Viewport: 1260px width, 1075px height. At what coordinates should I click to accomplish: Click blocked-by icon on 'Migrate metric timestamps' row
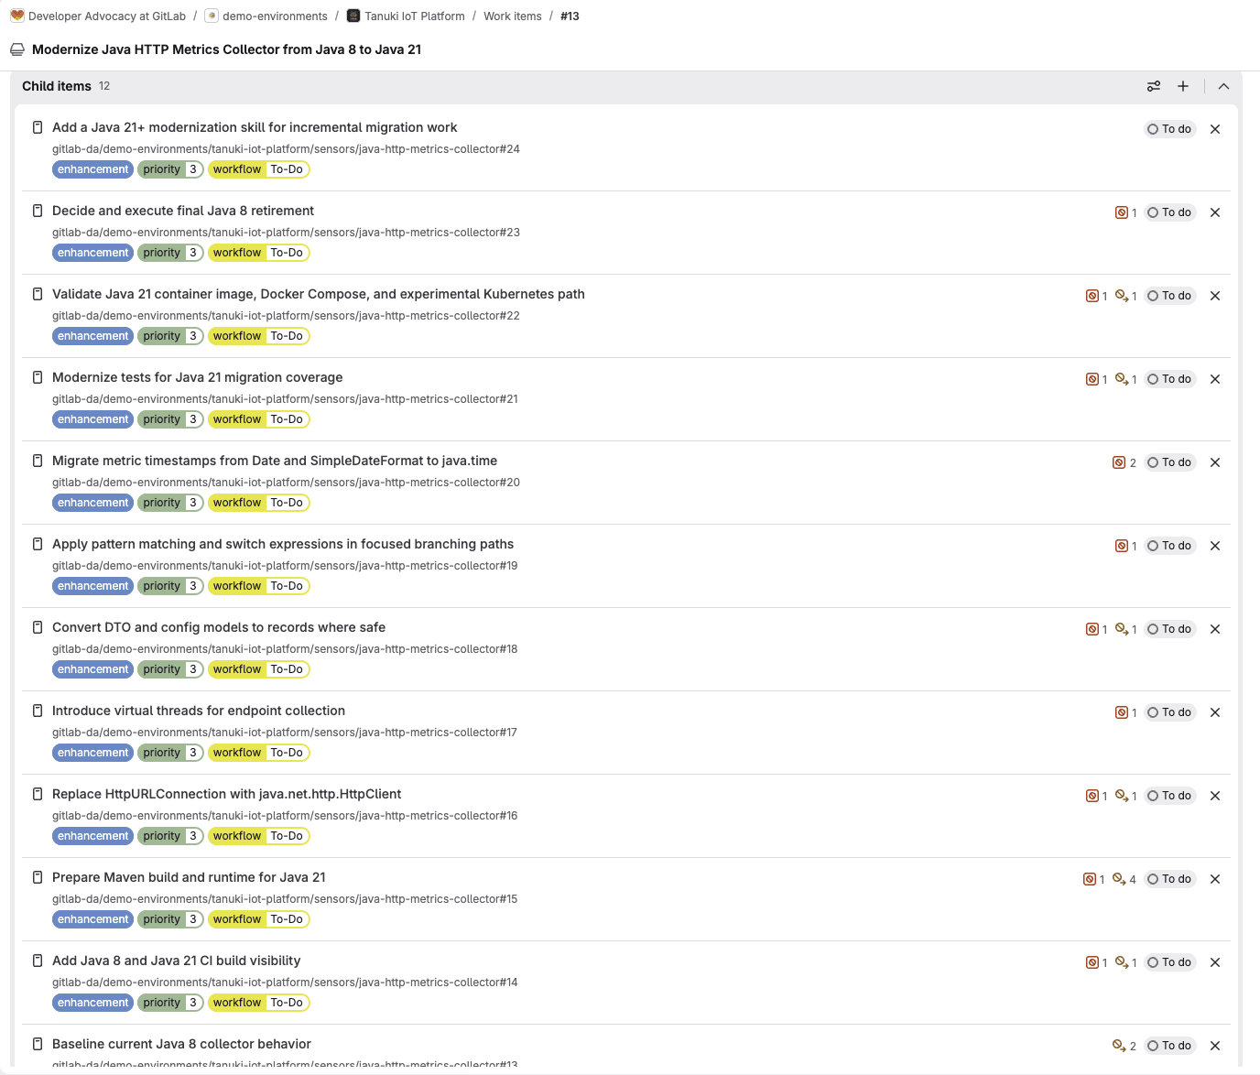[x=1119, y=462]
